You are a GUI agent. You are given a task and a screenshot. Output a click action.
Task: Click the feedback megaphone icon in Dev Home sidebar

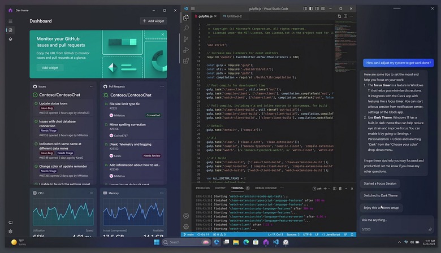tap(10, 223)
